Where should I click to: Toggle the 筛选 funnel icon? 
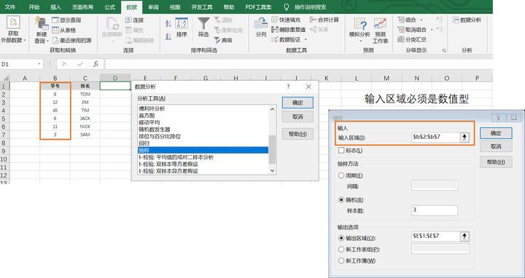[x=203, y=23]
